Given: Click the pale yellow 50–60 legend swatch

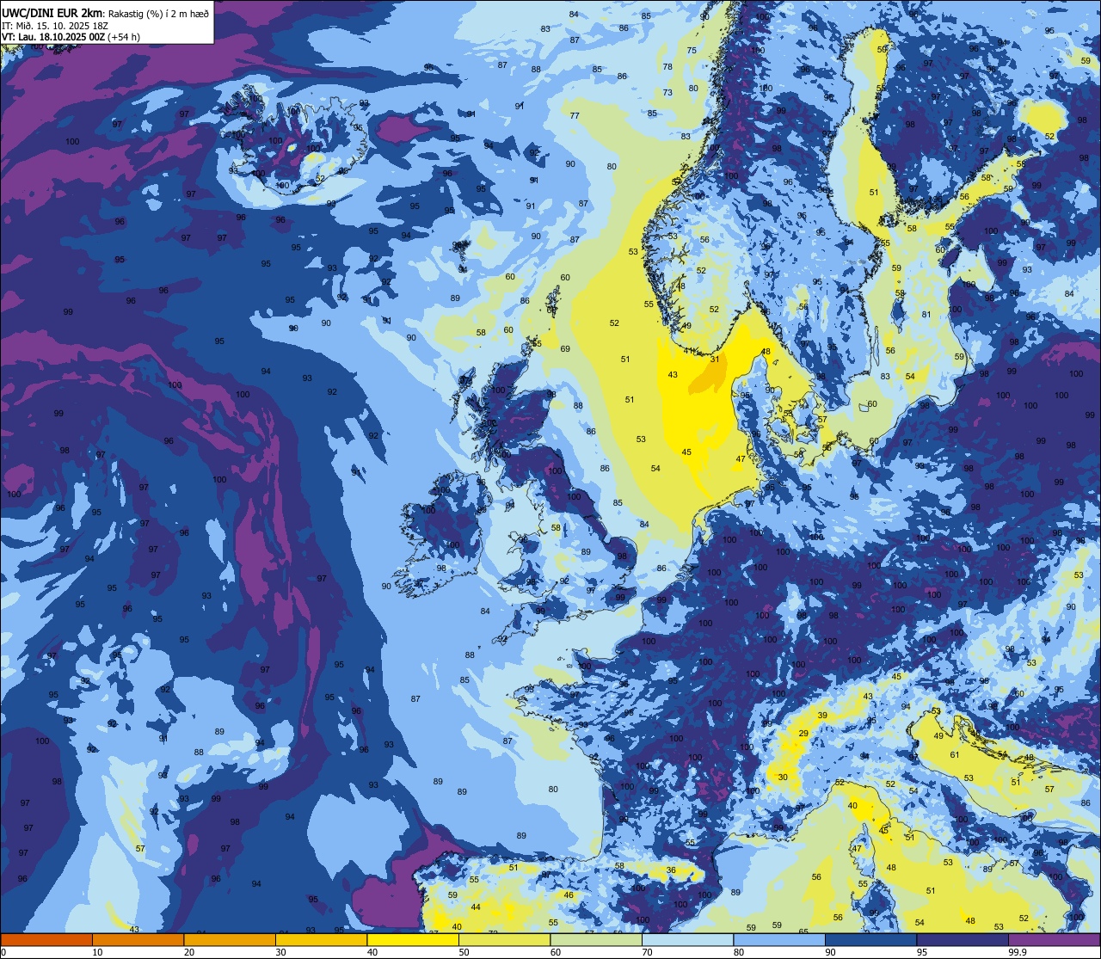Looking at the screenshot, I should [504, 939].
